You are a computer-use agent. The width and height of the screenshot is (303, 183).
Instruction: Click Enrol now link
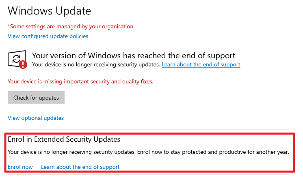point(20,167)
